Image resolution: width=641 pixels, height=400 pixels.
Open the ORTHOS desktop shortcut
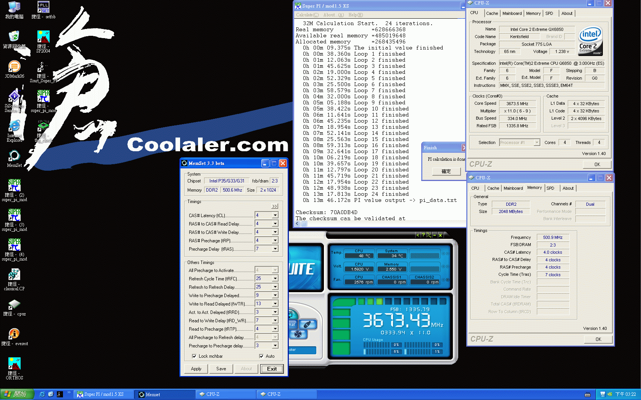tap(14, 368)
